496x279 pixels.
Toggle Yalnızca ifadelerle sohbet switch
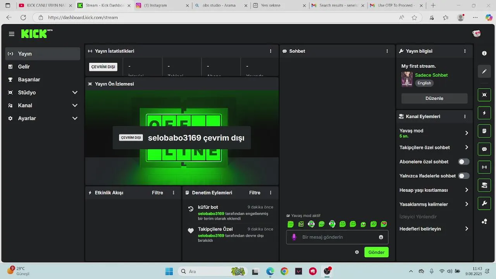click(x=464, y=176)
